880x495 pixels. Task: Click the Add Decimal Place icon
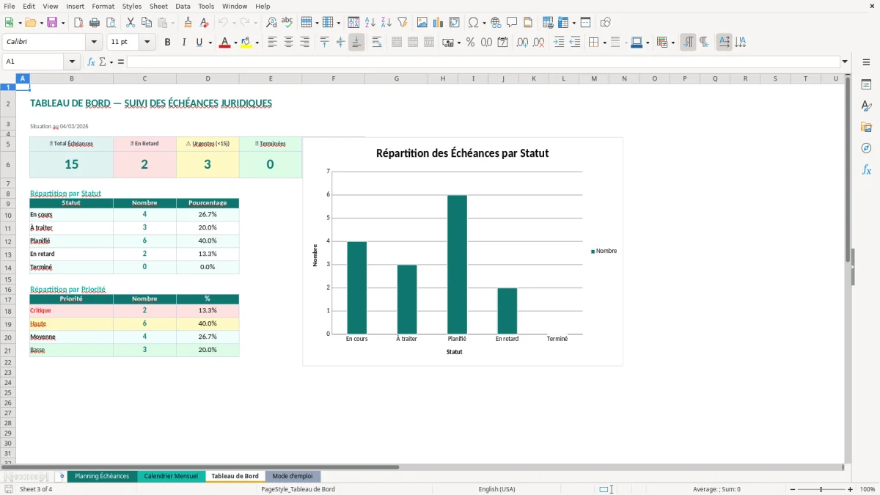[x=522, y=43]
